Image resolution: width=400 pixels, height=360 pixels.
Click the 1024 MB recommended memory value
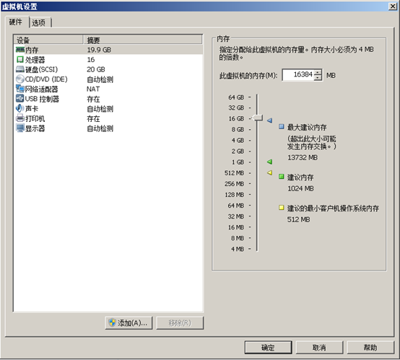point(300,188)
